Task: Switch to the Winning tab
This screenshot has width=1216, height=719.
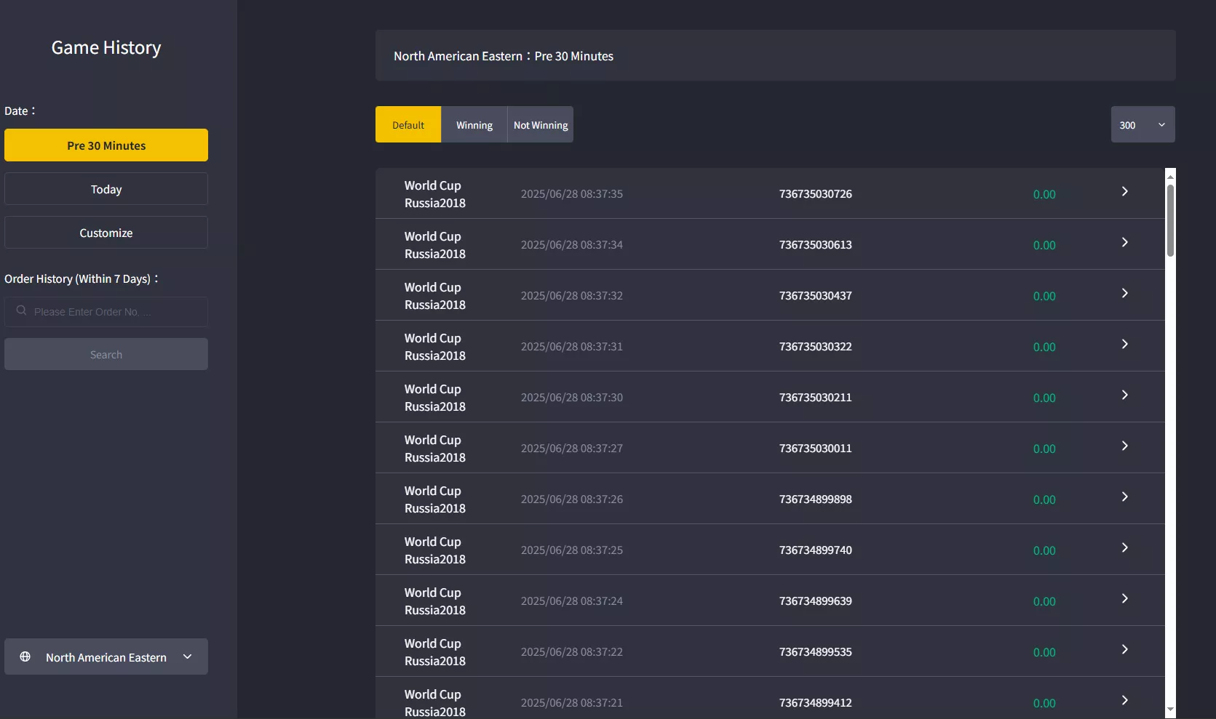Action: click(474, 124)
